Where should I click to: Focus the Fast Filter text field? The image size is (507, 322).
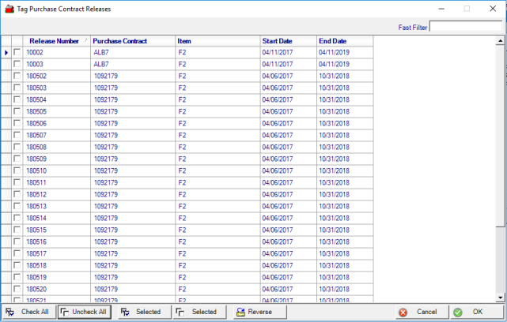[x=465, y=26]
